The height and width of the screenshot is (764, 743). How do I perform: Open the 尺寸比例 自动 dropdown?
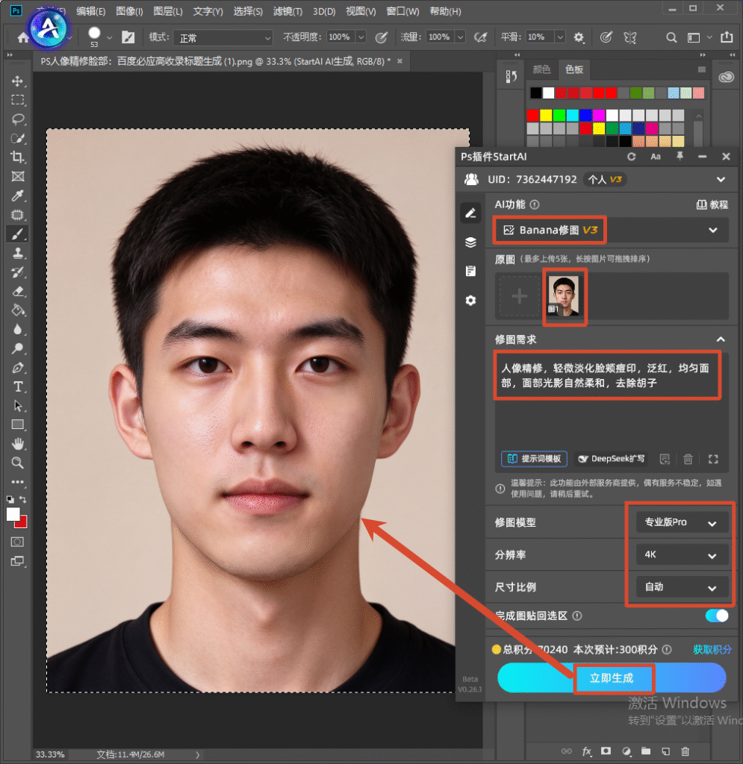[x=683, y=587]
